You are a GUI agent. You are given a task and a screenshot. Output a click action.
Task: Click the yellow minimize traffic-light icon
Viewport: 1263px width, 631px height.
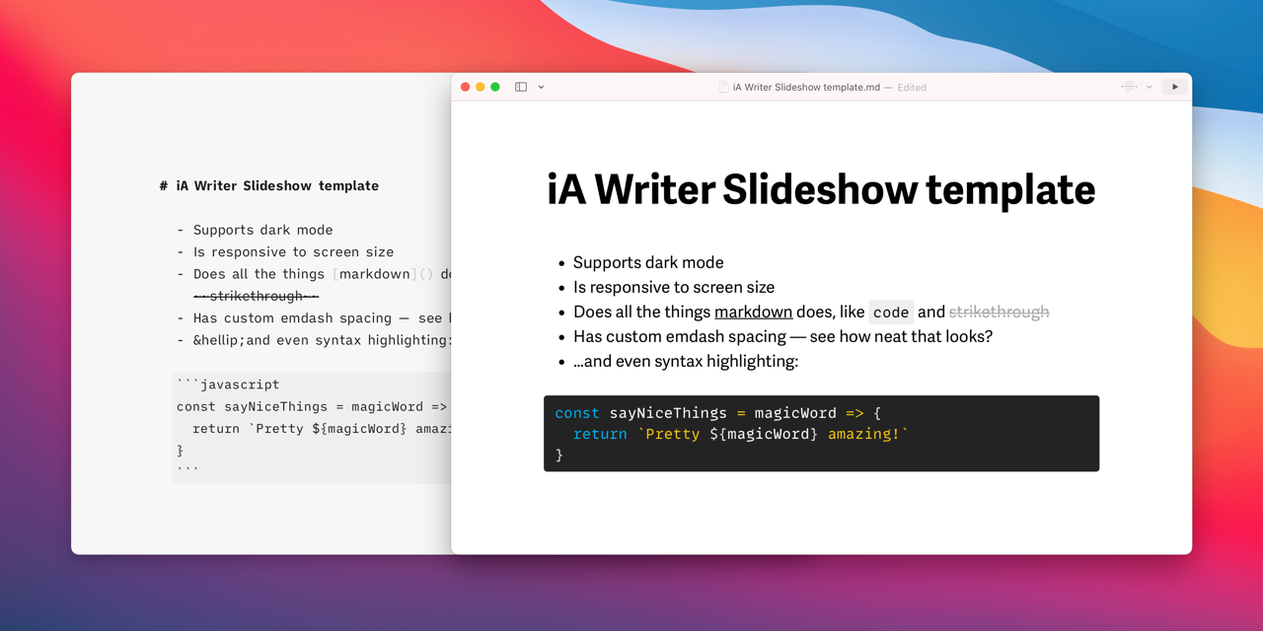[x=480, y=87]
